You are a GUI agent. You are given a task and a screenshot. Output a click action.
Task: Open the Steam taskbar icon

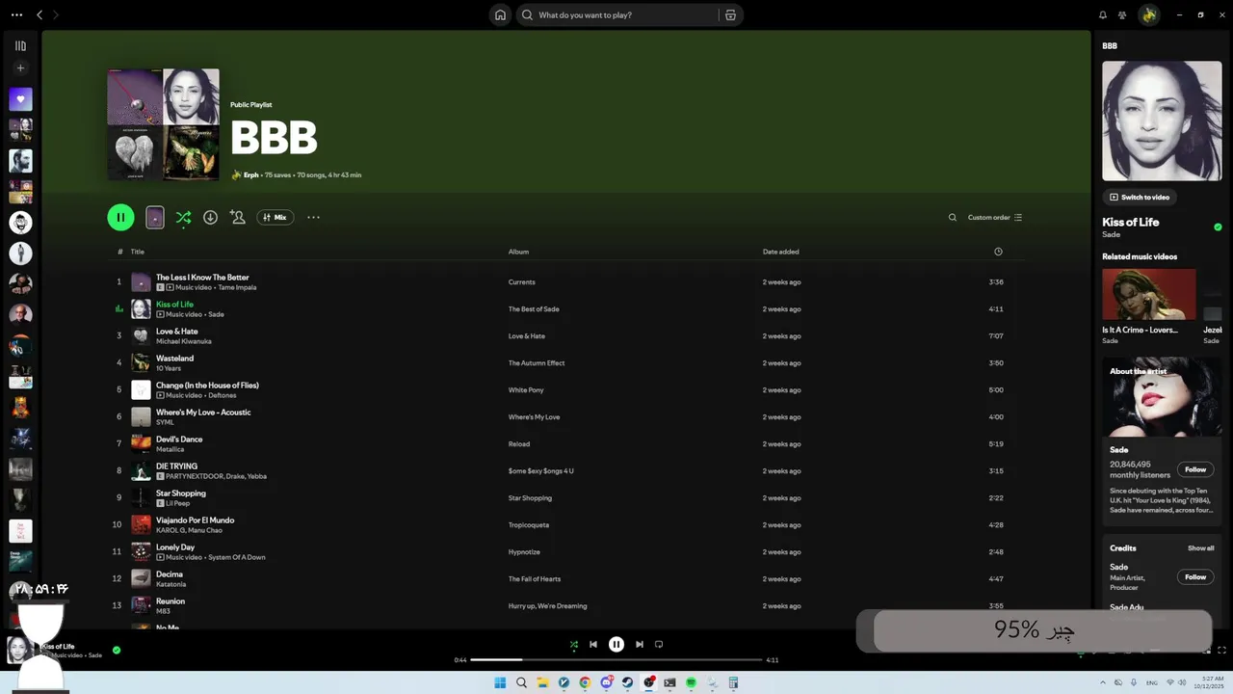pos(627,682)
